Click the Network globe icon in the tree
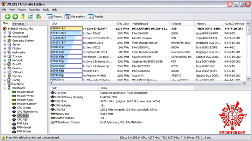252x141 pixels. coord(9,60)
